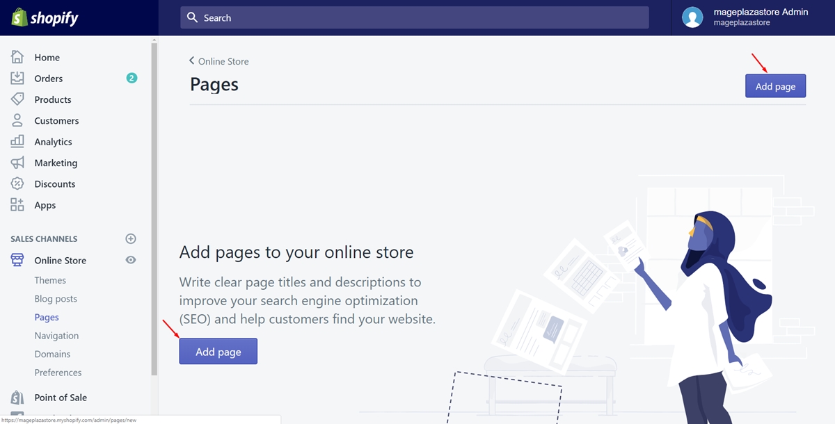835x424 pixels.
Task: Click the Online Store storefront icon
Action: 17,260
